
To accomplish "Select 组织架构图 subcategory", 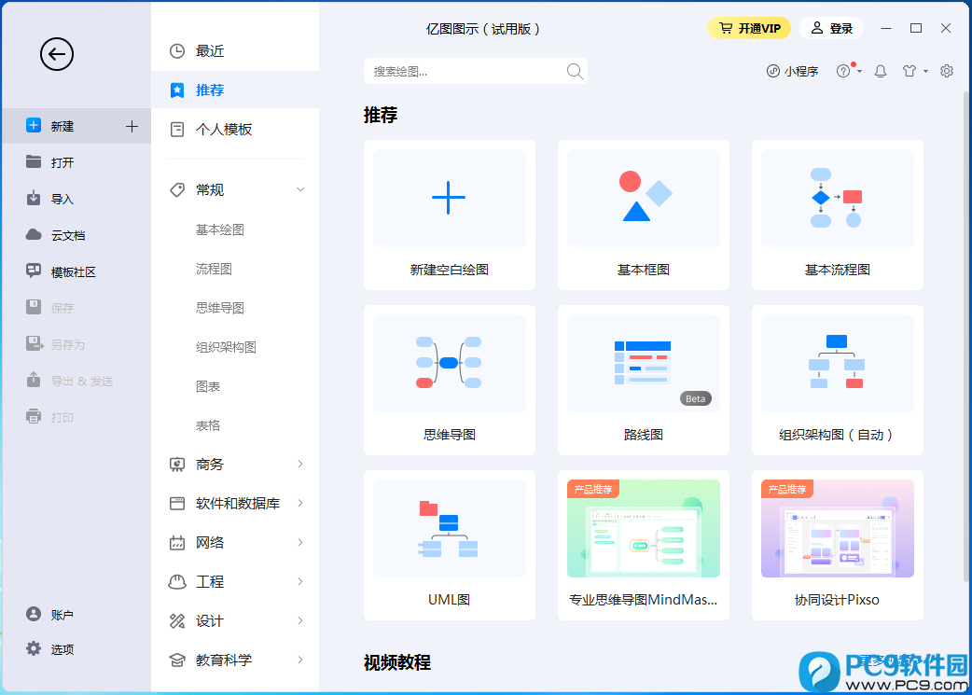I will coord(227,347).
